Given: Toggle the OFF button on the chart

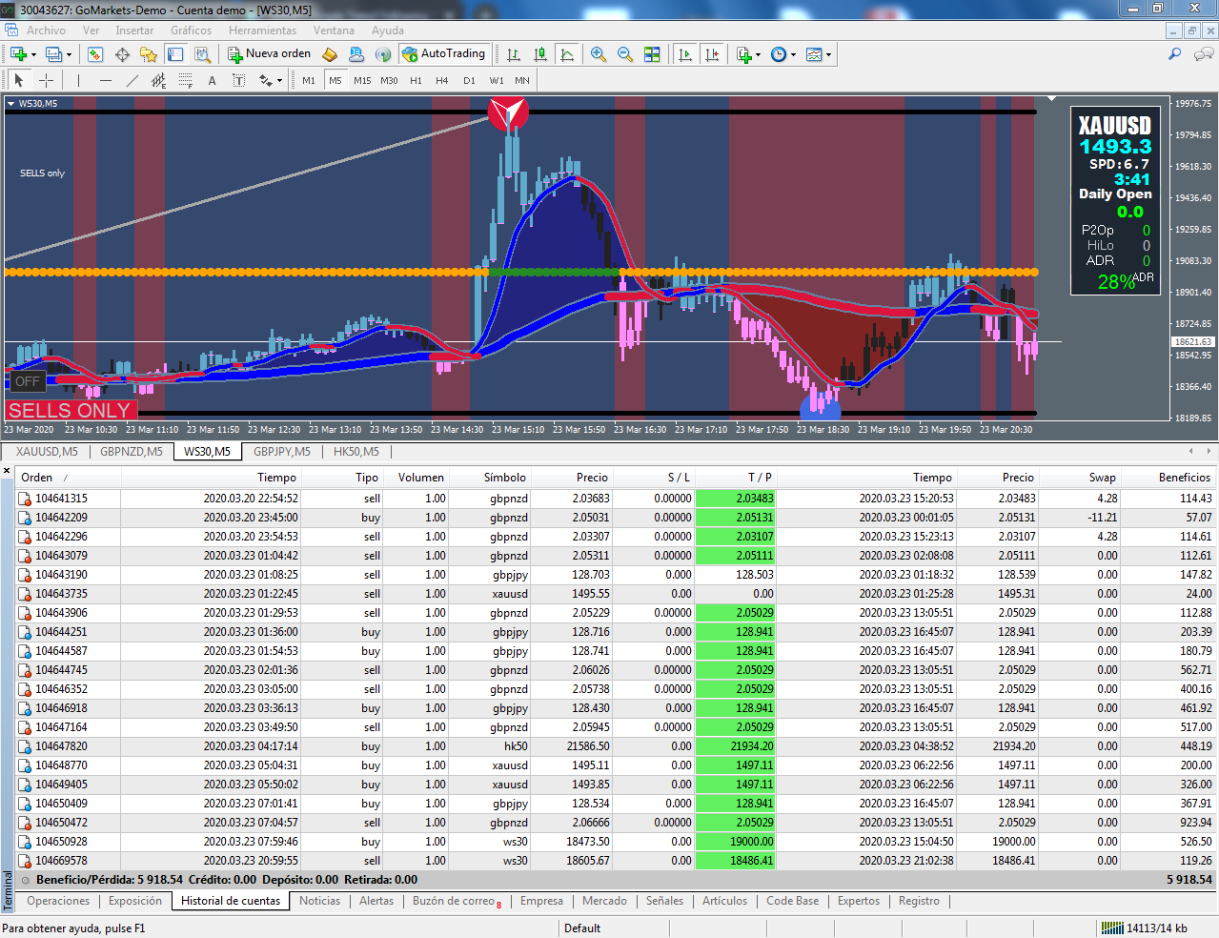Looking at the screenshot, I should [x=27, y=381].
